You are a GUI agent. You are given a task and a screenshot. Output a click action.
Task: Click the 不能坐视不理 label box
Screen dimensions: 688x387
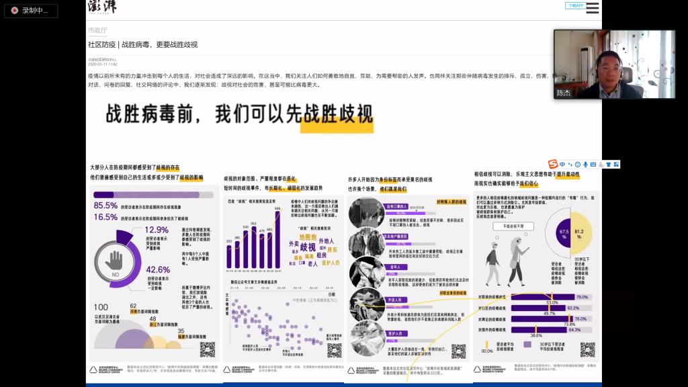[510, 226]
